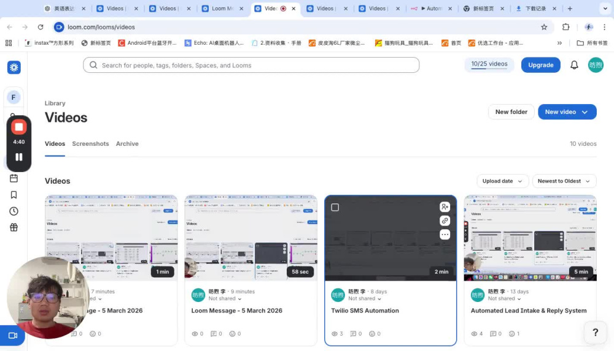Switch to the 新标签页 browser tab
Image resolution: width=614 pixels, height=351 pixels.
[x=483, y=9]
